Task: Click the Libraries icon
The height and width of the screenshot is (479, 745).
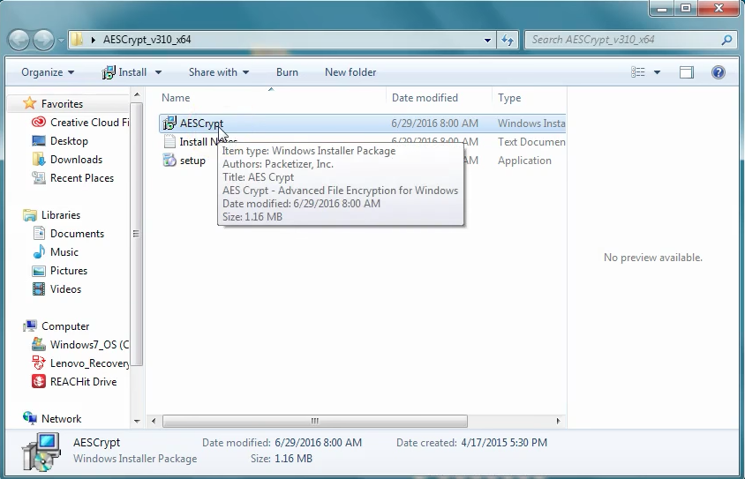Action: coord(30,215)
